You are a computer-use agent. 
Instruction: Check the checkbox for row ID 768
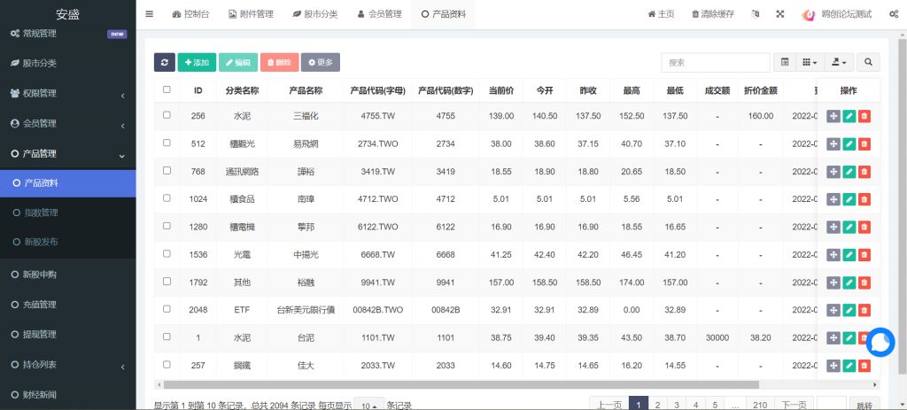[x=167, y=171]
